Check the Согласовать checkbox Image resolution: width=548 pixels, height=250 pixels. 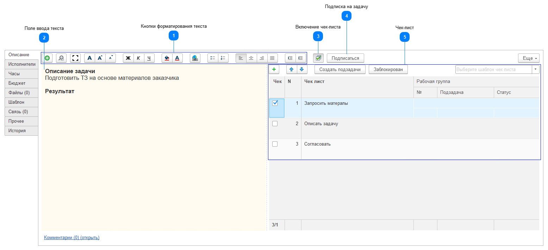[x=275, y=144]
